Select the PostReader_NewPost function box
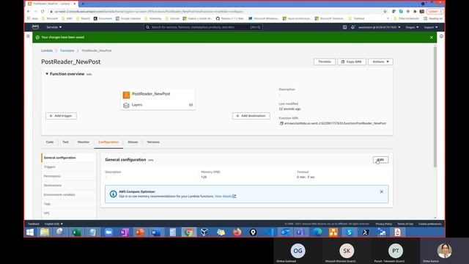The image size is (469, 264). coord(158,94)
